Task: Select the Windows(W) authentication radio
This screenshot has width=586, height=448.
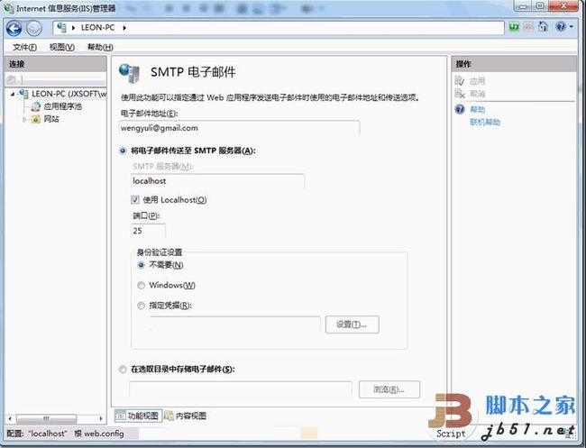Action: 141,286
